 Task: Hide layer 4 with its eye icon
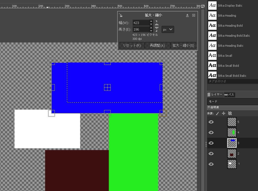click(x=211, y=132)
